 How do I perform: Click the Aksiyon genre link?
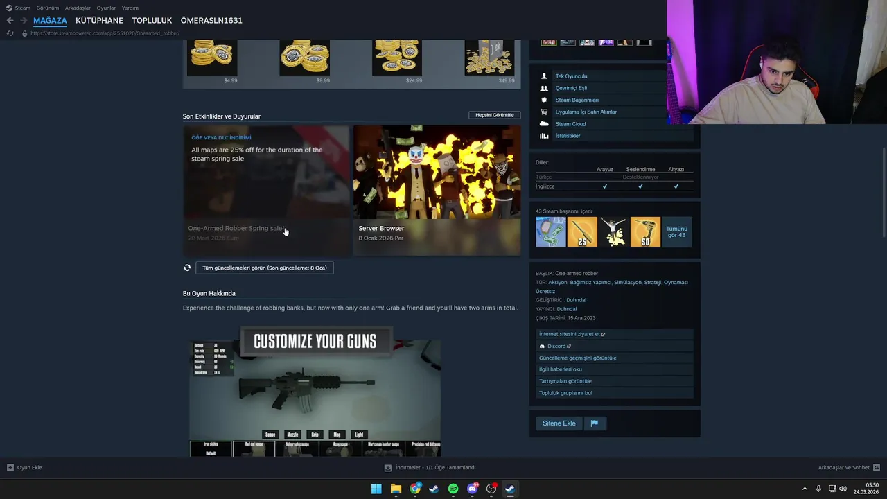pos(557,282)
